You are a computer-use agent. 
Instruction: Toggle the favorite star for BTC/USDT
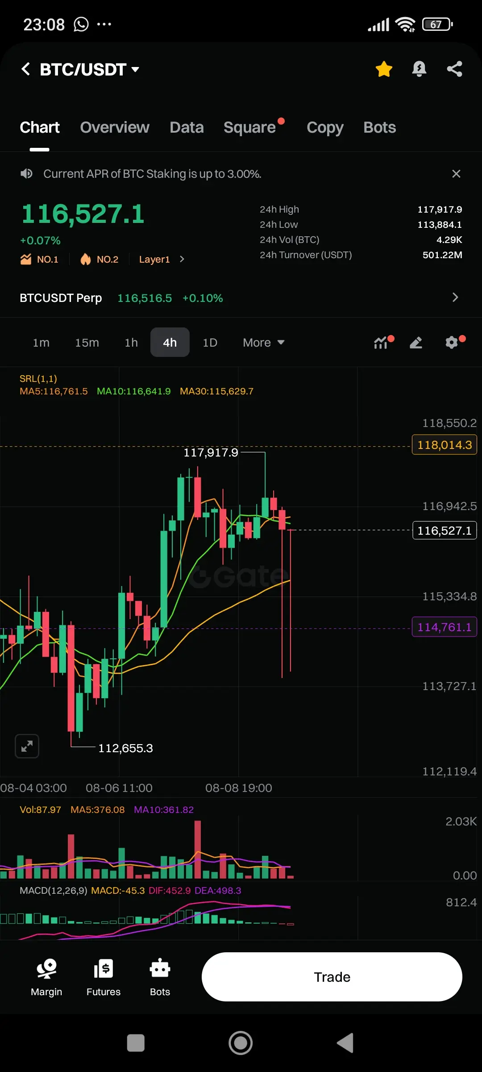tap(384, 69)
